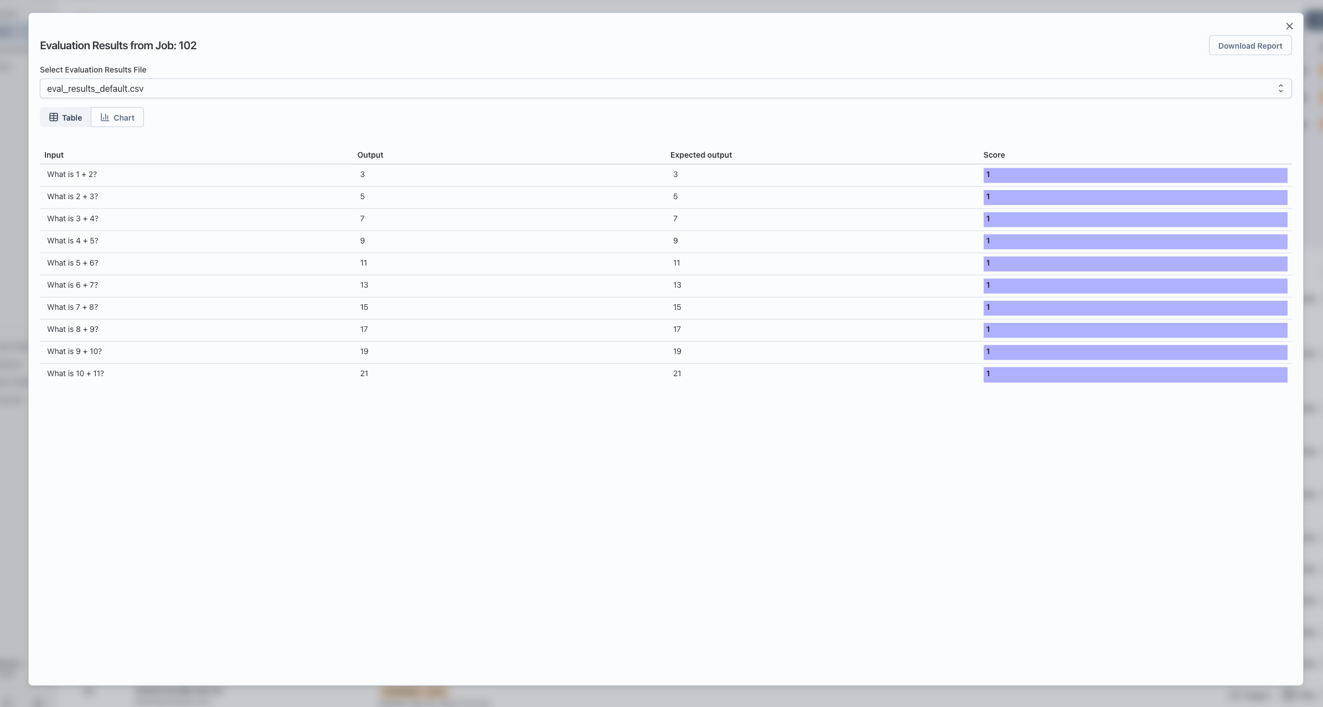Click the up-down chevron in the file selector
The height and width of the screenshot is (707, 1323).
(x=1281, y=87)
